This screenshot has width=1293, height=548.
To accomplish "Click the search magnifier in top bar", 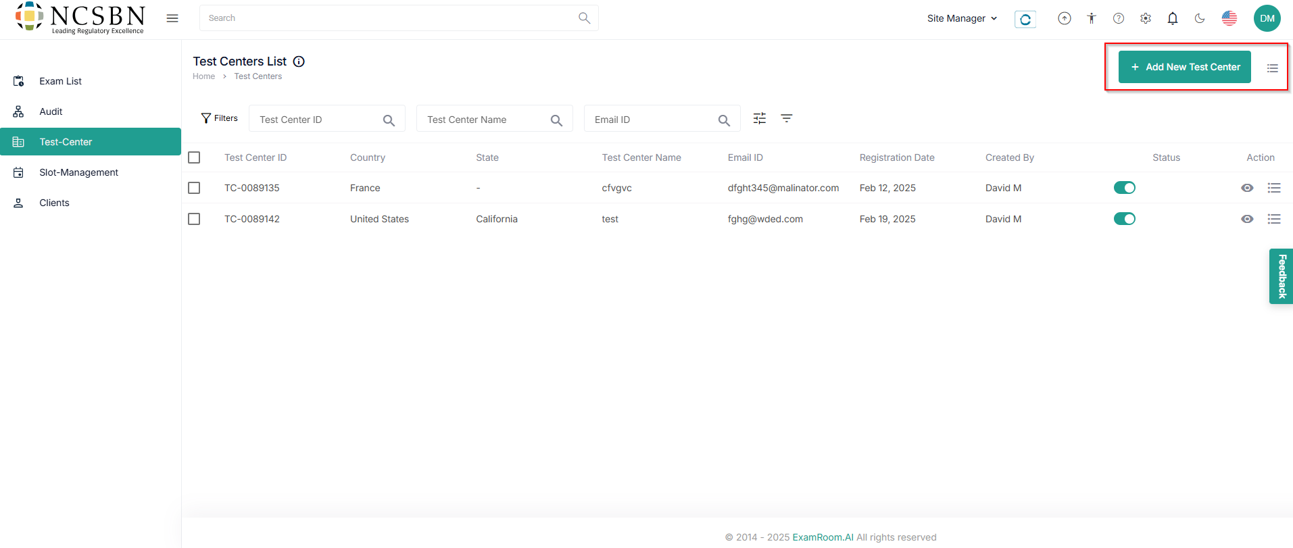I will pyautogui.click(x=585, y=18).
